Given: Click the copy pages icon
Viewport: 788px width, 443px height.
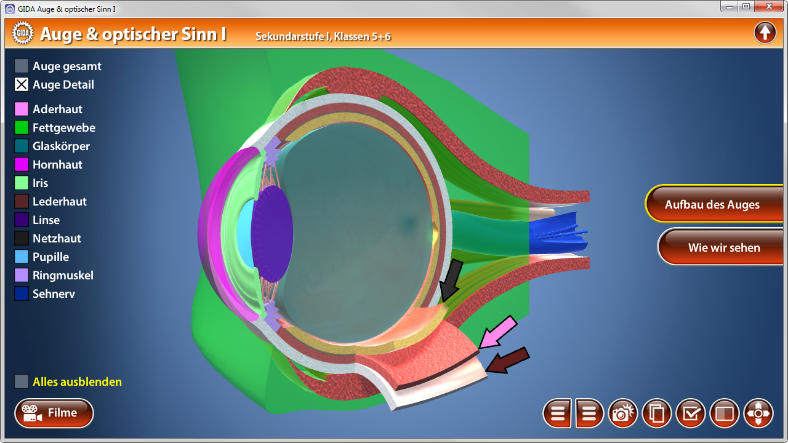Looking at the screenshot, I should click(x=657, y=413).
